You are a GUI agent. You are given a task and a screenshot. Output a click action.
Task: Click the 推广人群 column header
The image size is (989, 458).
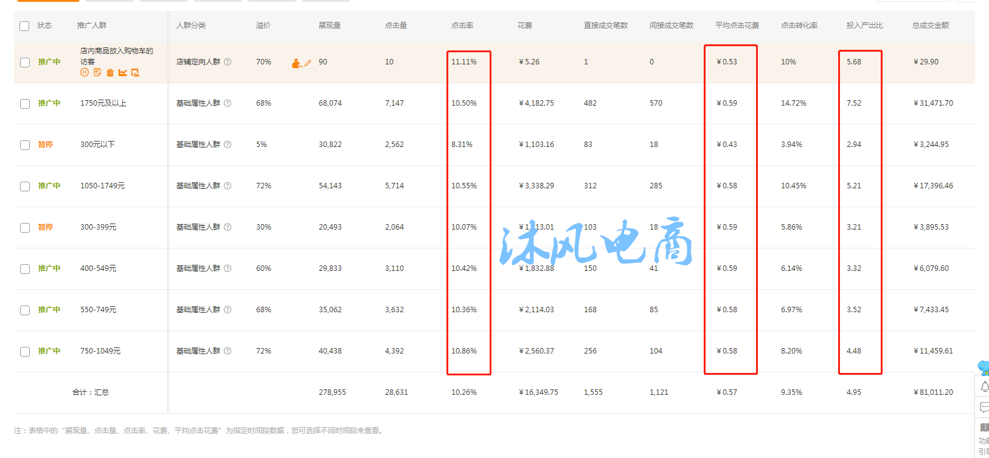(92, 26)
